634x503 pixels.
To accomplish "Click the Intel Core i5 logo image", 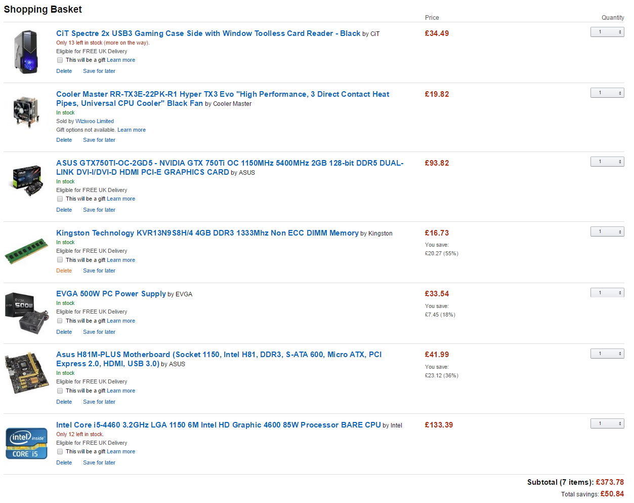I will [x=26, y=443].
